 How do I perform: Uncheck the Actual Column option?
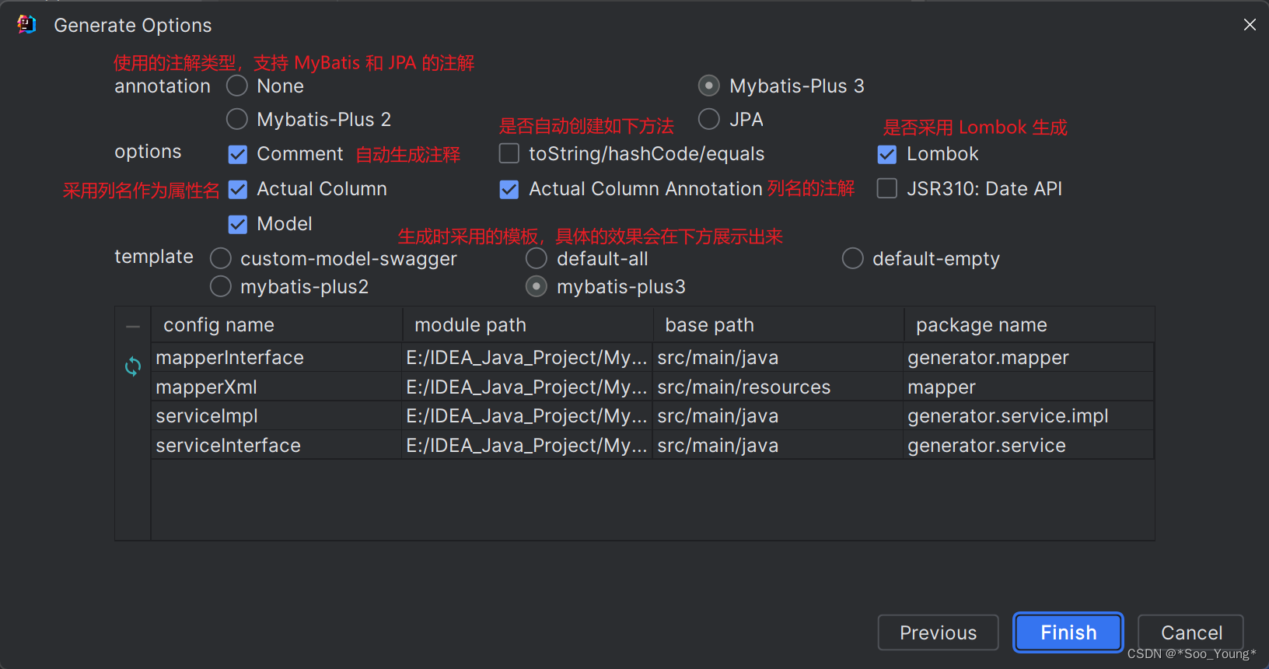click(x=237, y=189)
